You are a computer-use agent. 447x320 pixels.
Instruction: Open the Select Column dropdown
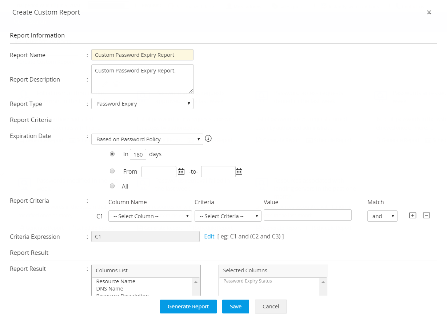150,216
